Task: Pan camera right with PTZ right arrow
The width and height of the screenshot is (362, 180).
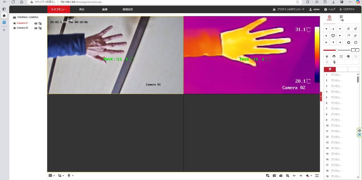Action: coord(340,35)
